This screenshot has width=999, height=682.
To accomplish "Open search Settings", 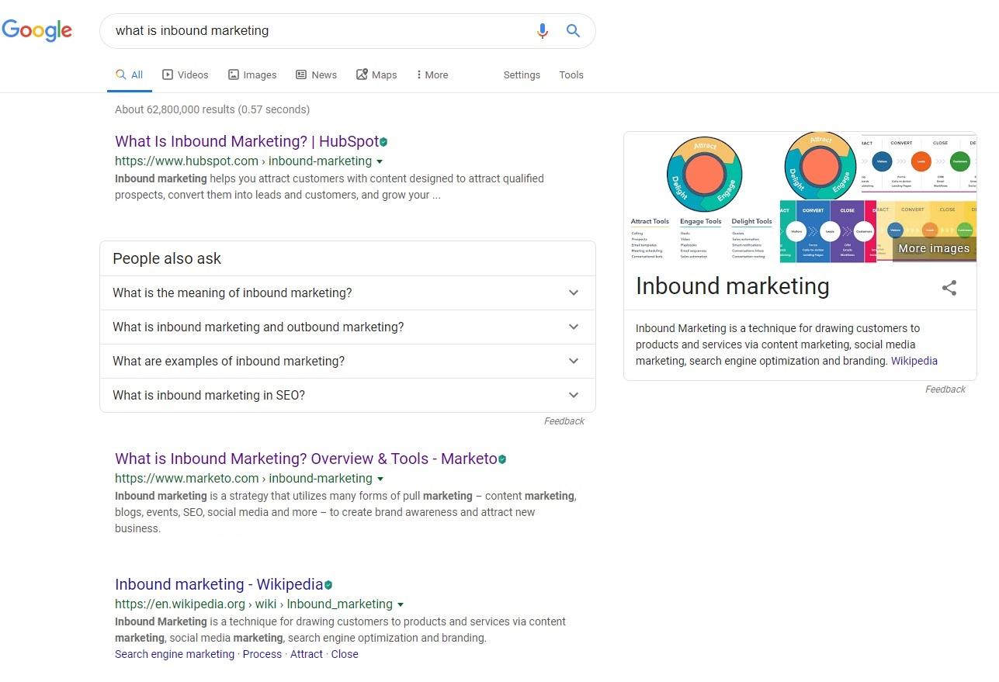I will pyautogui.click(x=522, y=75).
